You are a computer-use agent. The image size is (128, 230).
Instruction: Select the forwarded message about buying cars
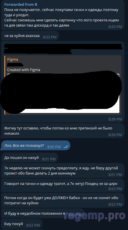tap(63, 15)
